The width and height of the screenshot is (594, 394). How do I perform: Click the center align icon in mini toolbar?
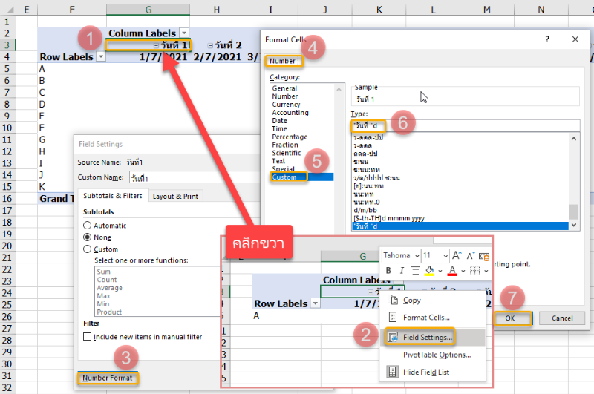[x=414, y=271]
